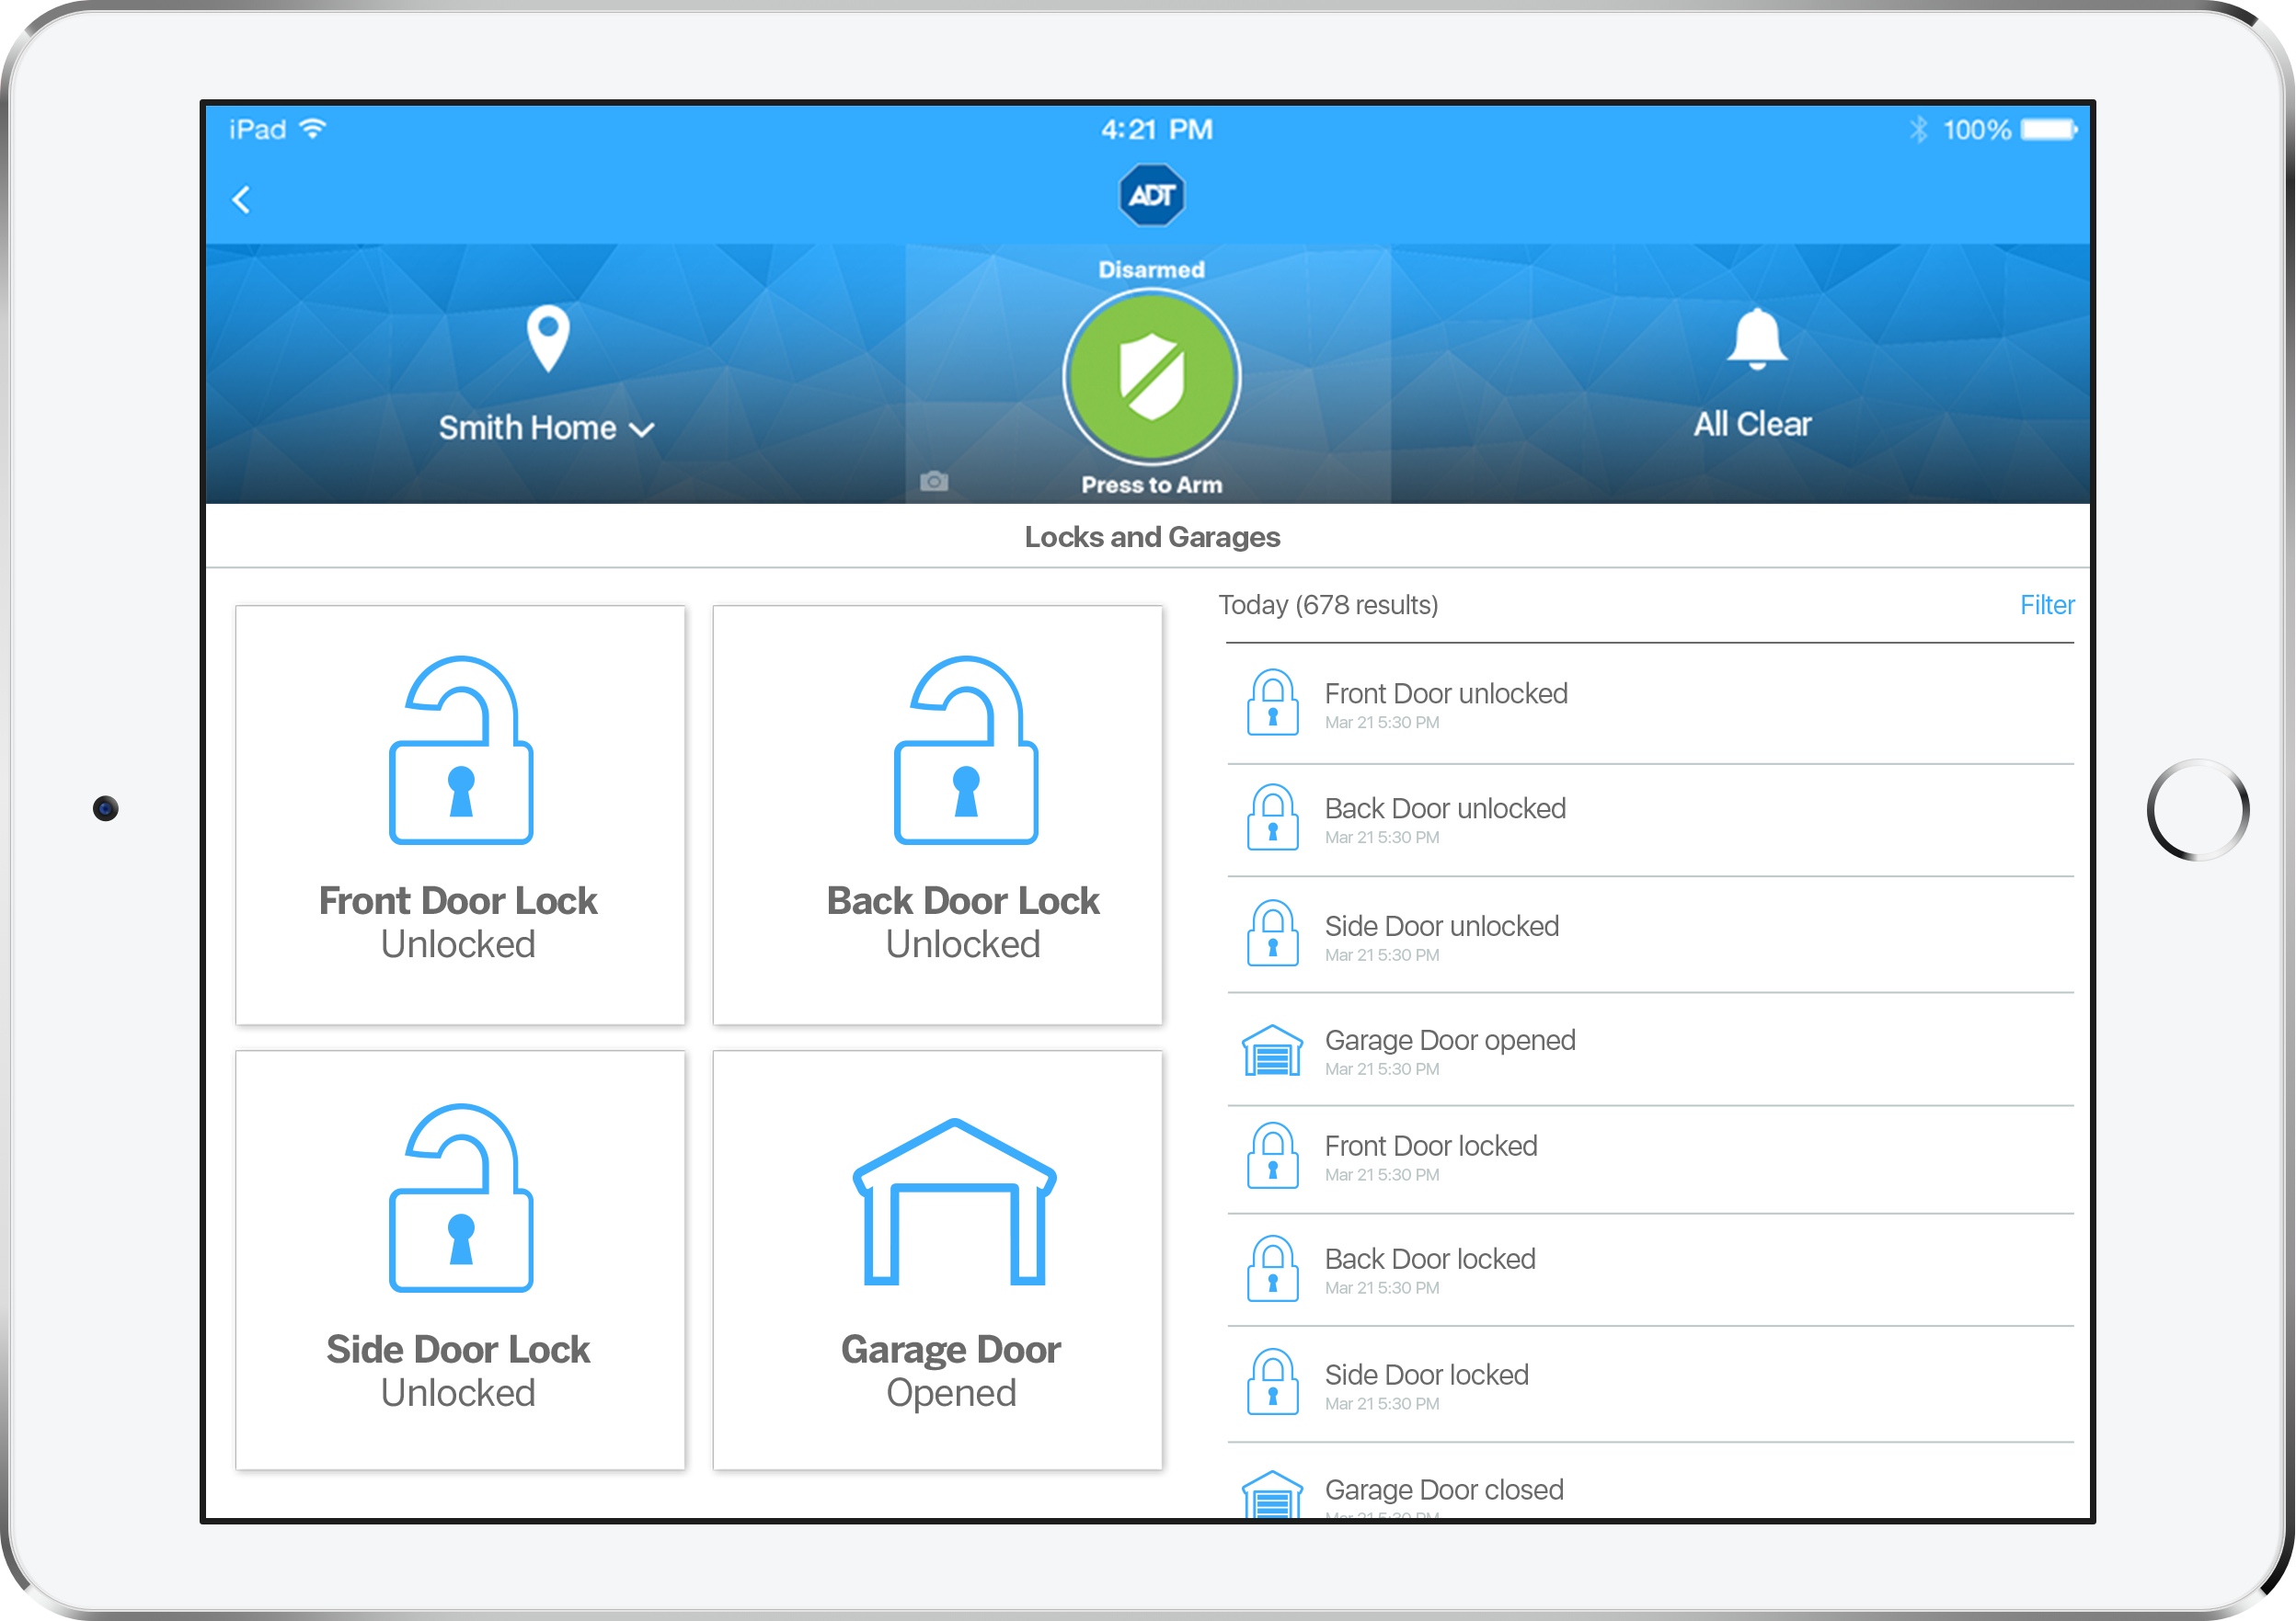
Task: Open the Garage Door opened event
Action: coord(1650,1049)
